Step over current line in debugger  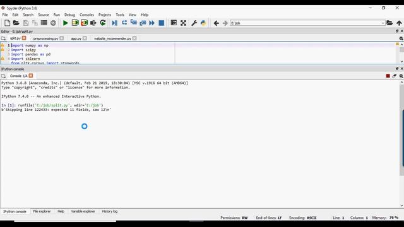click(124, 23)
